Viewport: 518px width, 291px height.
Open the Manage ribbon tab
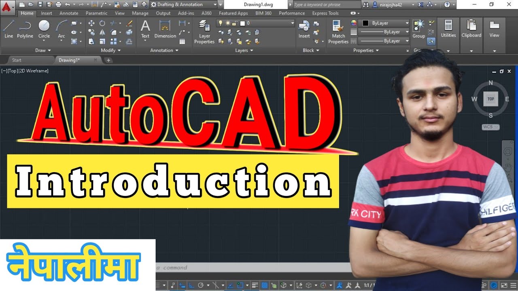click(x=140, y=13)
